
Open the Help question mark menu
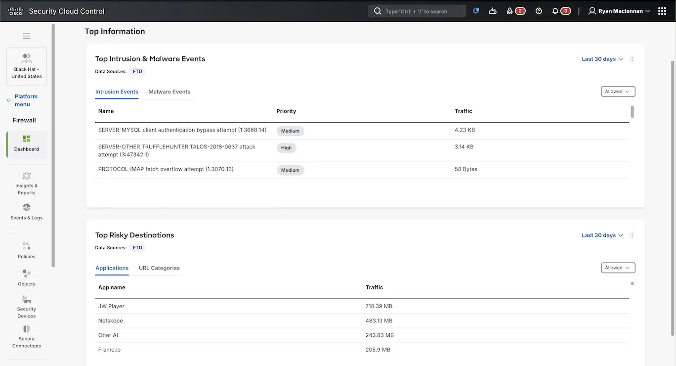click(539, 10)
